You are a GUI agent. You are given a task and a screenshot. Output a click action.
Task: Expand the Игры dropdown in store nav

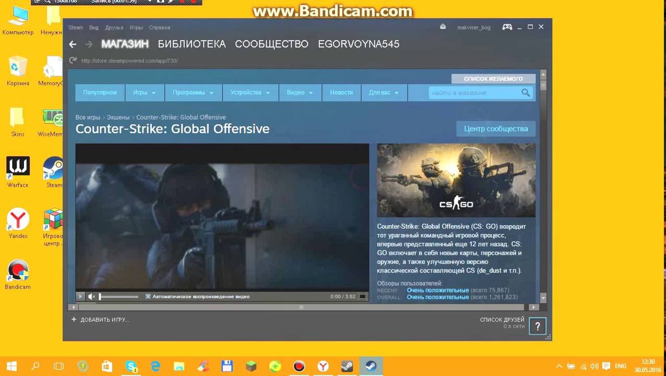[145, 92]
